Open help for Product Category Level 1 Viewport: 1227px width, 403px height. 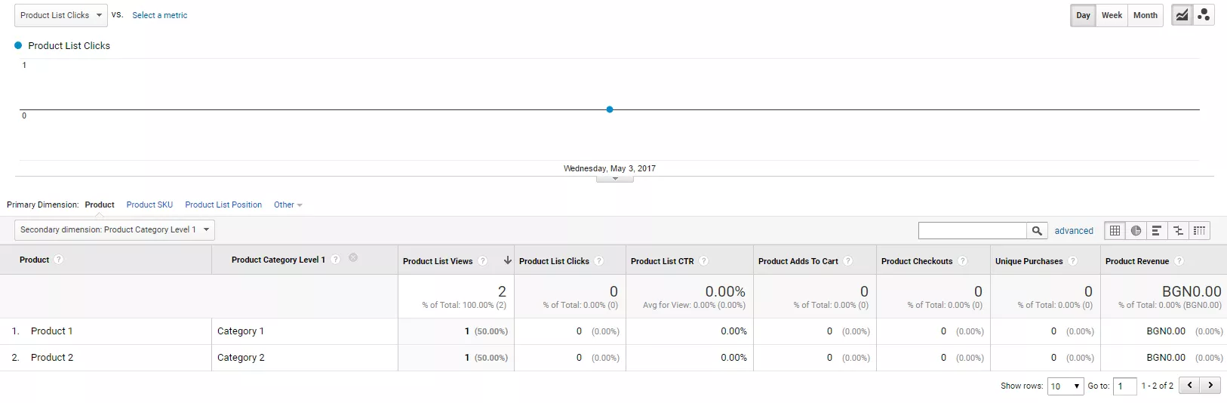pos(336,260)
